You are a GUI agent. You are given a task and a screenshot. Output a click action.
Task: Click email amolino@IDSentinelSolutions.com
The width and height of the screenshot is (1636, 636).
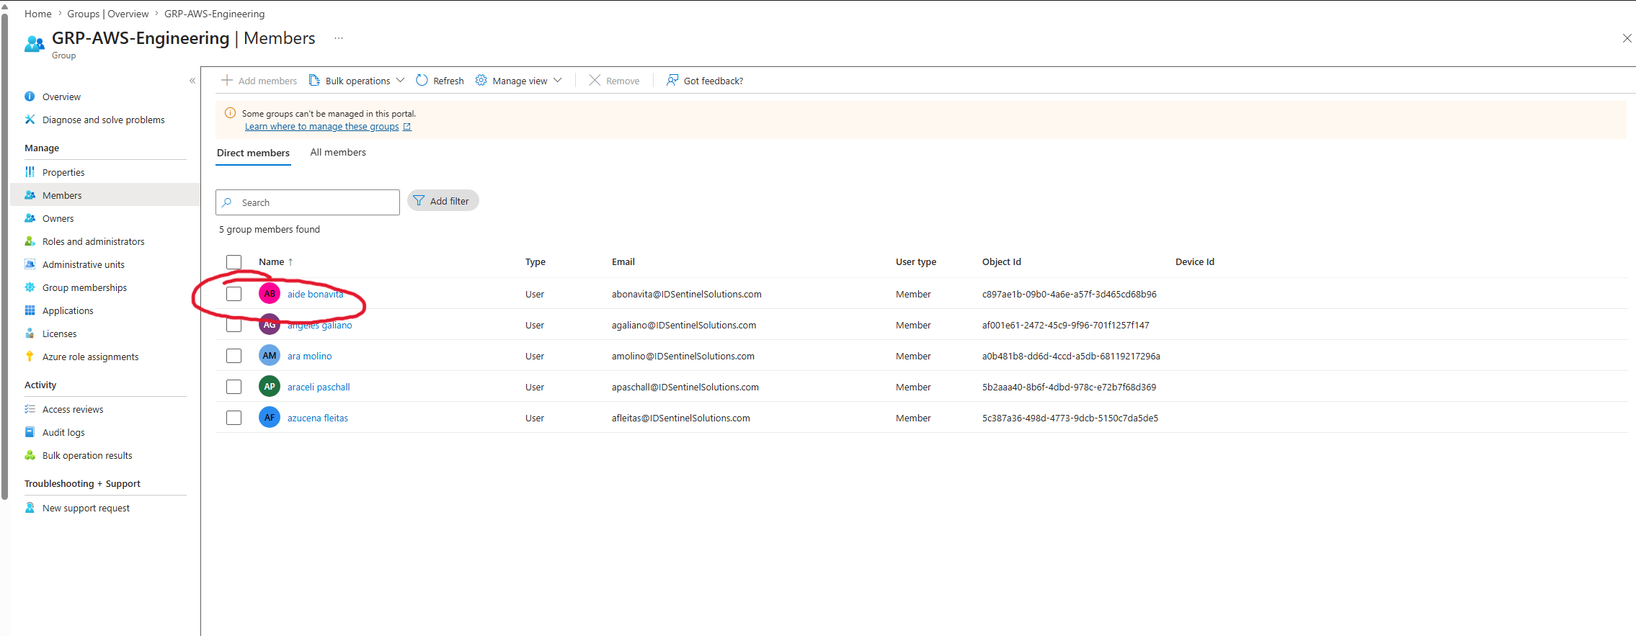point(683,356)
